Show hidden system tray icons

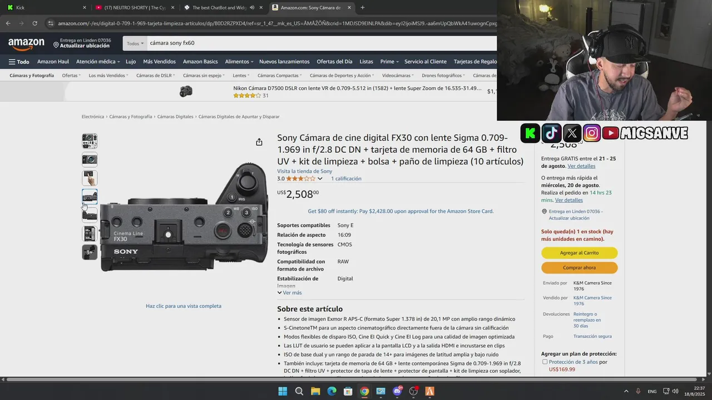pyautogui.click(x=626, y=391)
